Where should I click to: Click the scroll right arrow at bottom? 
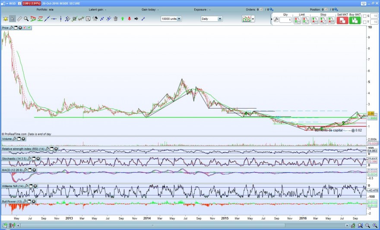tap(348, 226)
